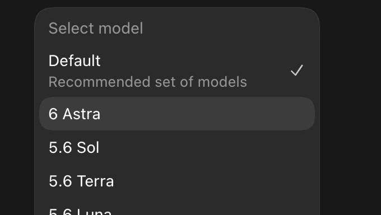Dismiss menu by clicking dark background left
Screen dimensions: 381x215
coord(17,109)
